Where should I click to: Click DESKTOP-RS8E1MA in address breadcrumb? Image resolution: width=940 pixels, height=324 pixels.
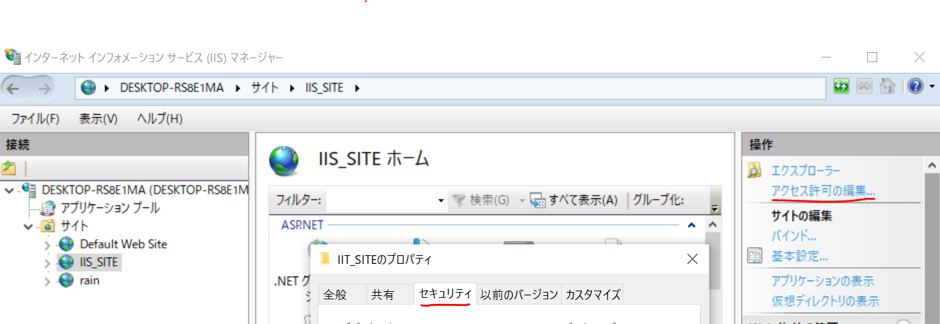pos(172,88)
